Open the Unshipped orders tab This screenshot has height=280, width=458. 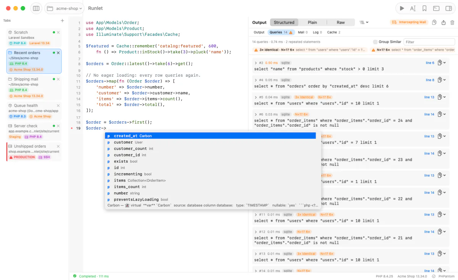[x=34, y=151]
